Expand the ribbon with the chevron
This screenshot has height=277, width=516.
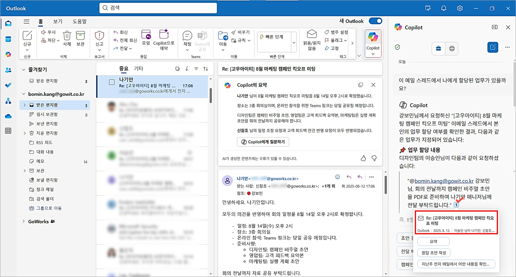tap(359, 56)
